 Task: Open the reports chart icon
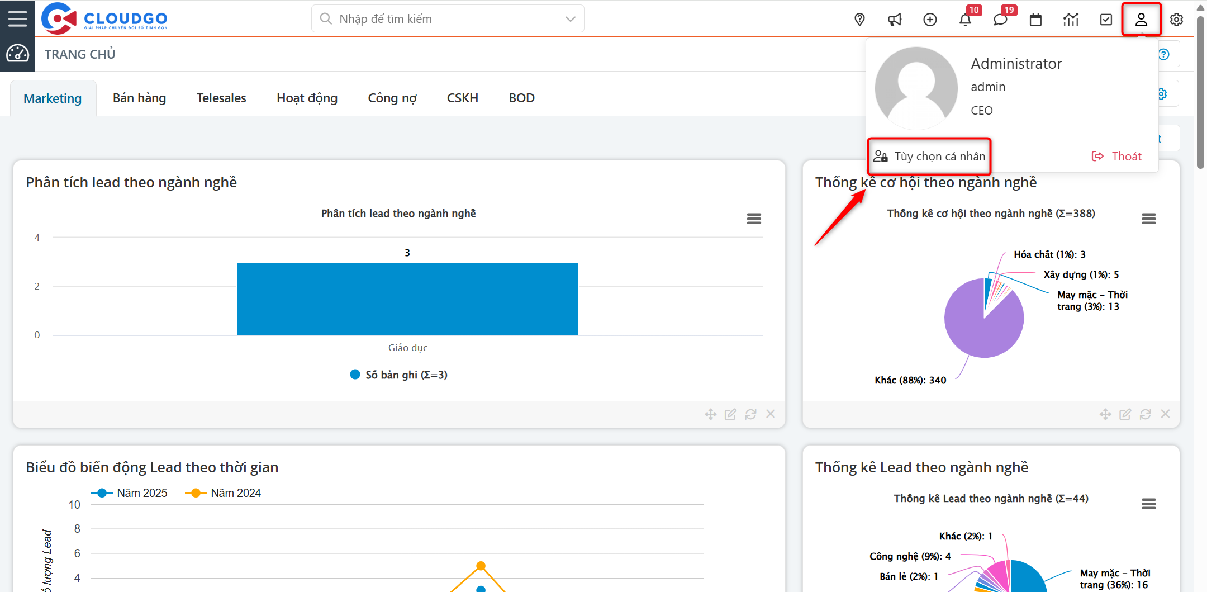pos(1071,20)
